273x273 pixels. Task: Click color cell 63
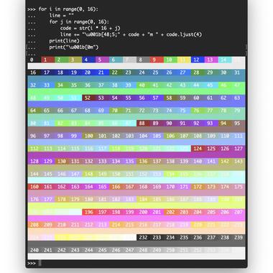pyautogui.click(x=239, y=98)
